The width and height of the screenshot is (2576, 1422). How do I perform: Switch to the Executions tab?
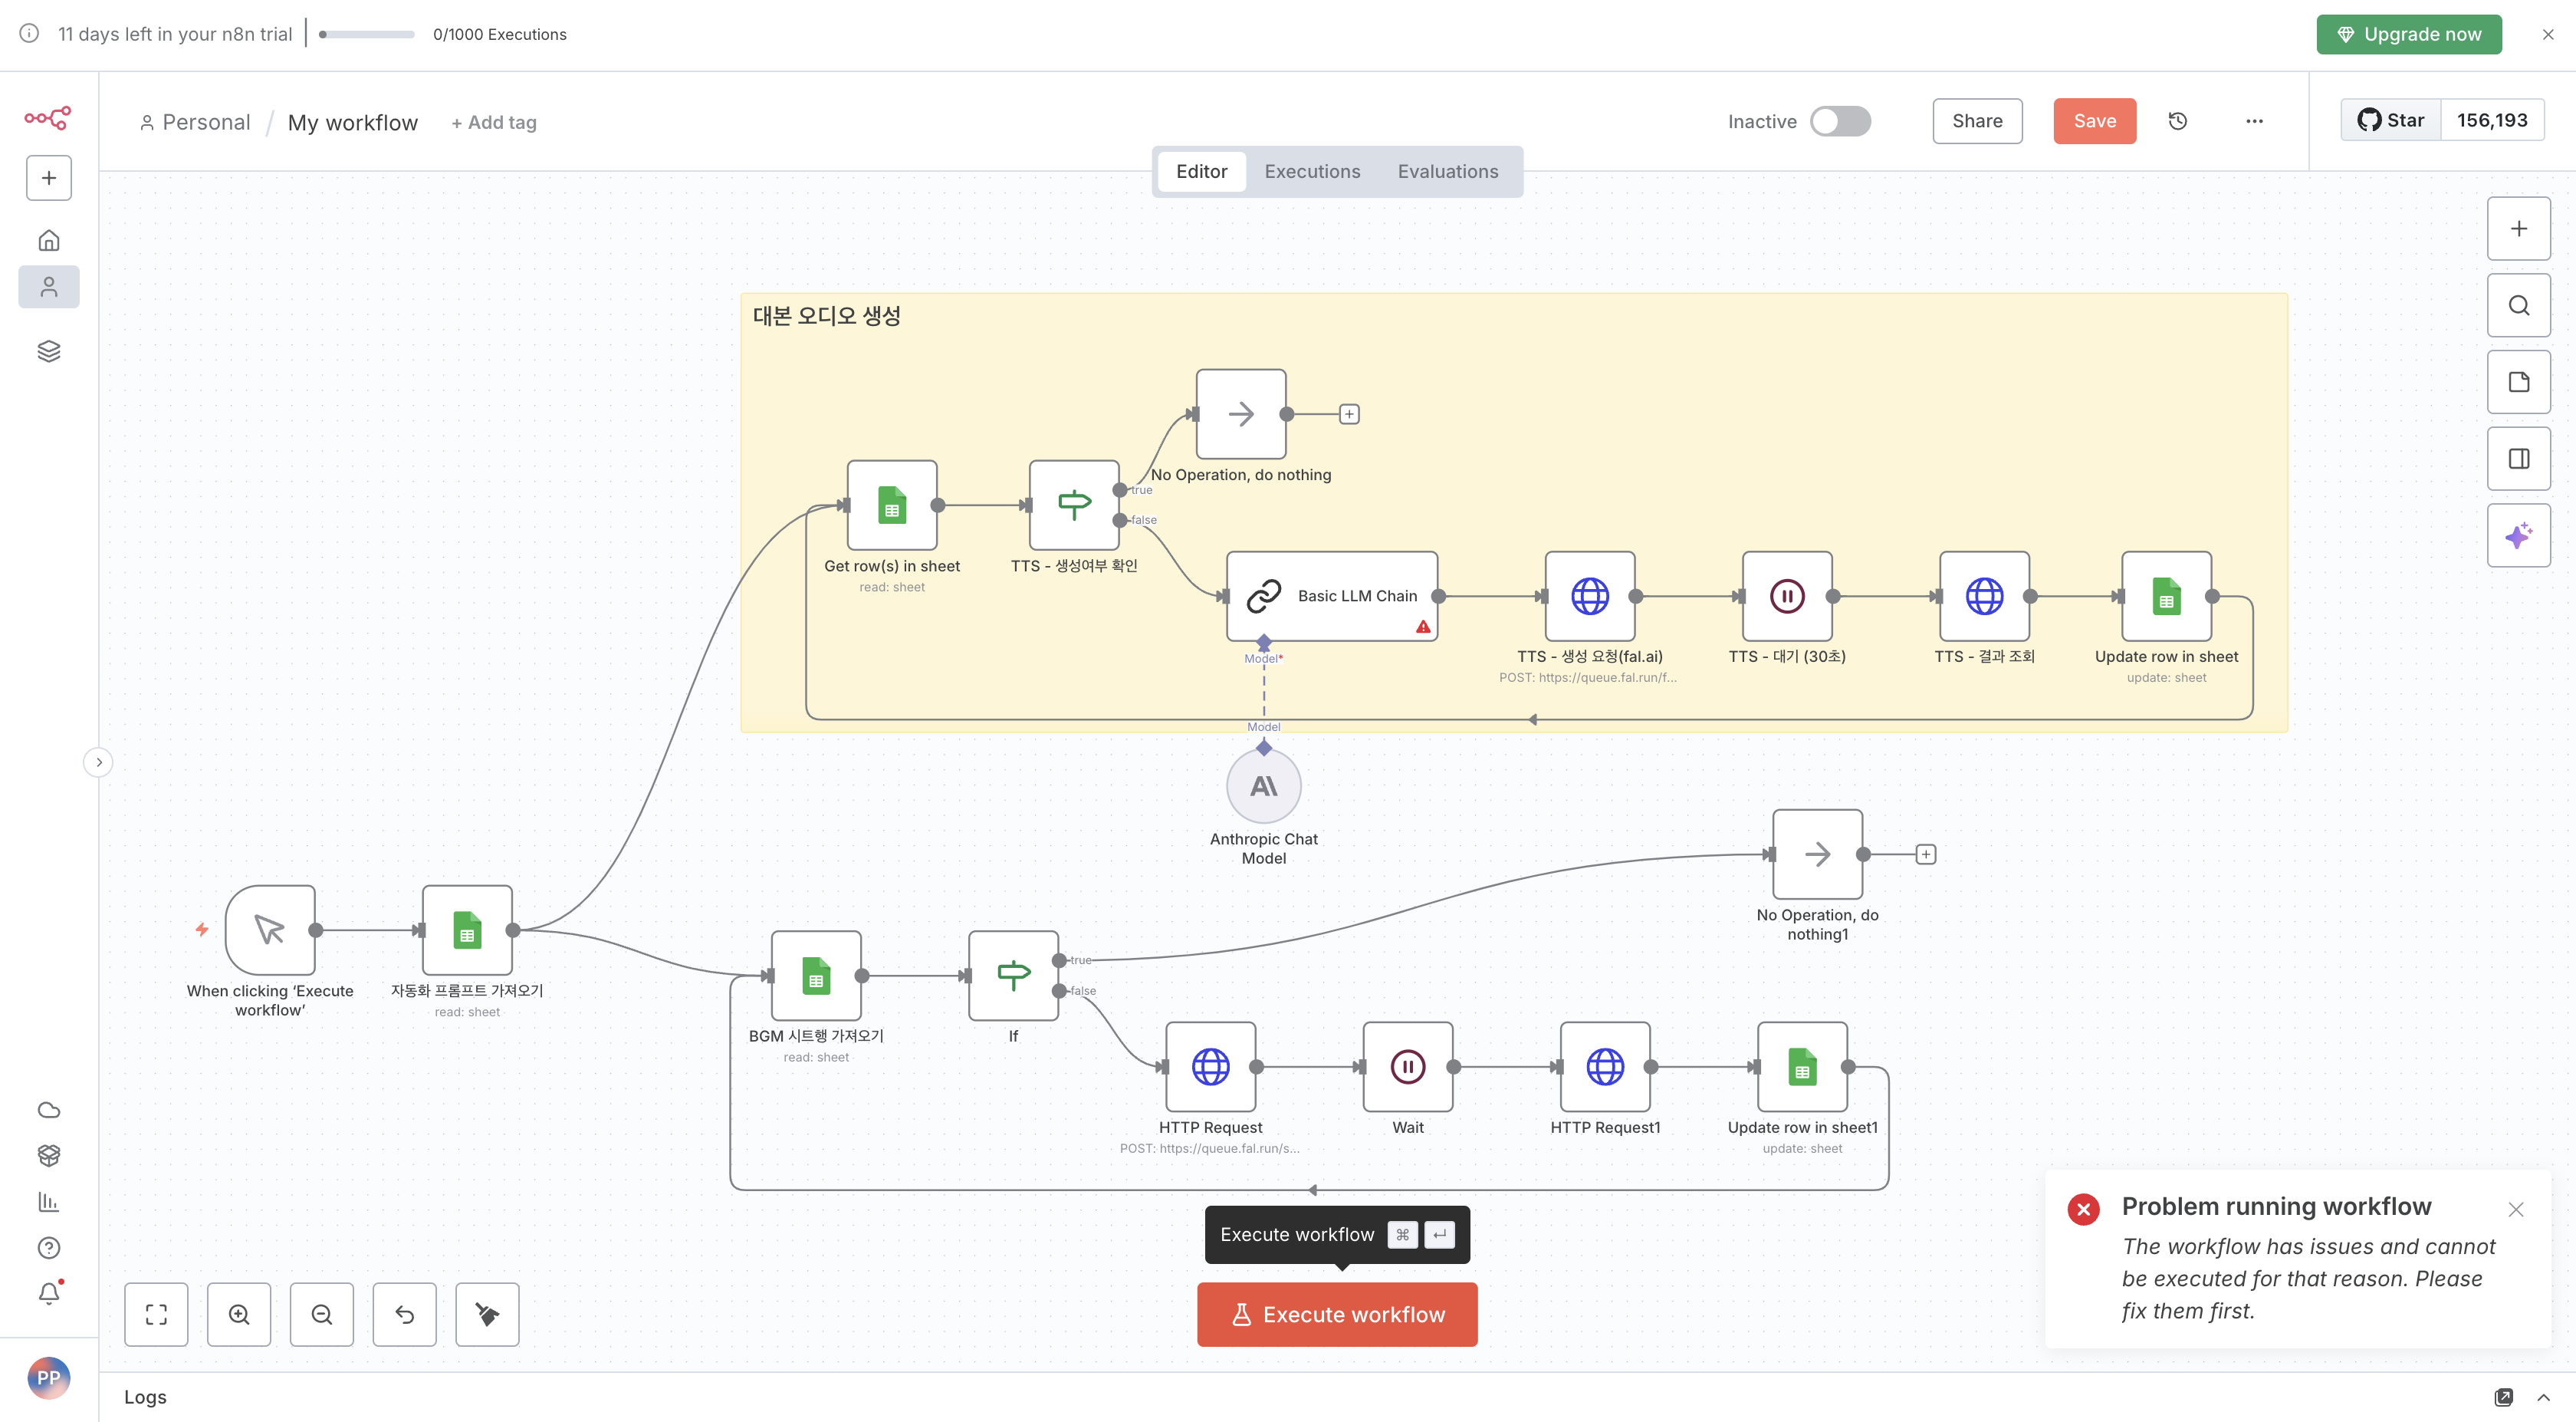tap(1312, 171)
